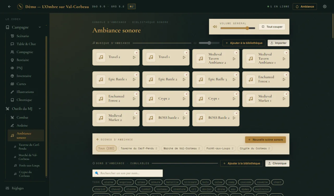Open Illustrations in the sidebar
The image size is (334, 196).
(25, 92)
